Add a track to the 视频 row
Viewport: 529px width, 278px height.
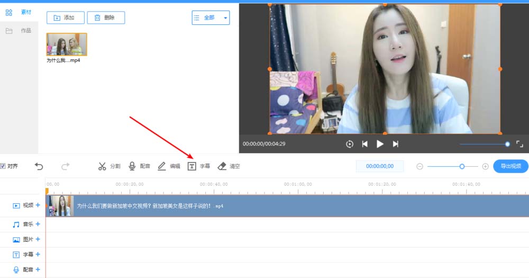(38, 205)
